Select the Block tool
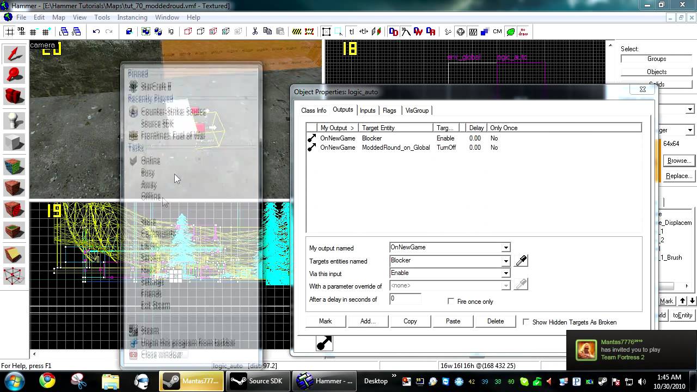This screenshot has width=697, height=392. click(x=14, y=142)
